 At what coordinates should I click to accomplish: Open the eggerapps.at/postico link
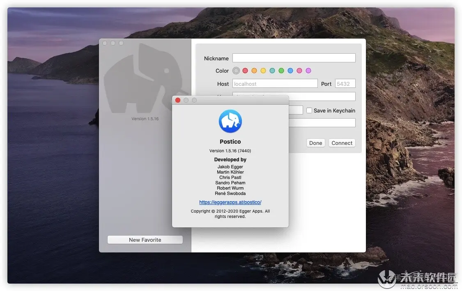click(x=230, y=202)
